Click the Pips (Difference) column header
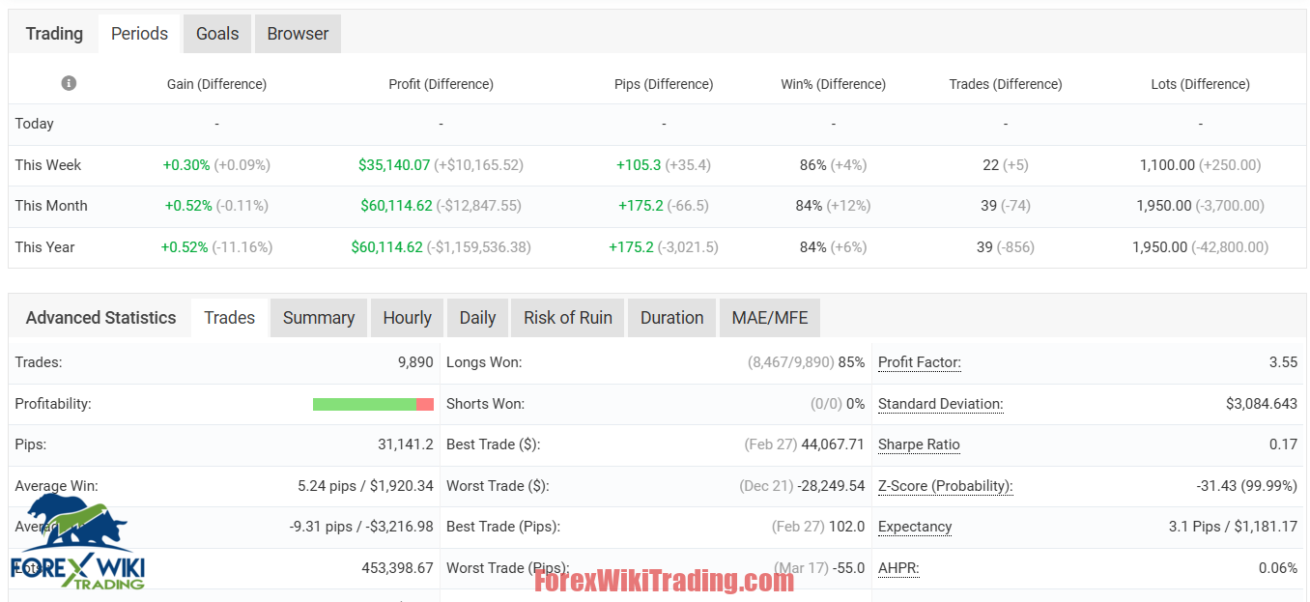Screen dimensions: 1310x602 [664, 84]
